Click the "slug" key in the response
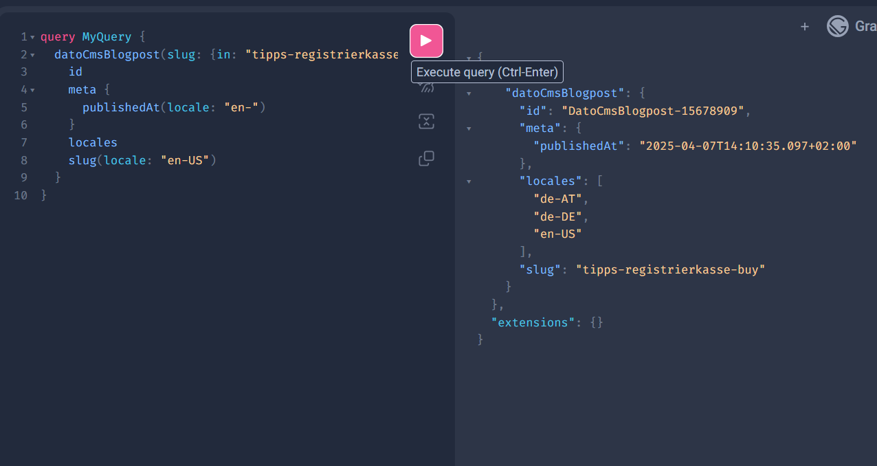Image resolution: width=877 pixels, height=466 pixels. (541, 269)
